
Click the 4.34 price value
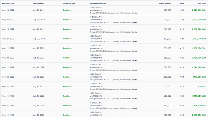(x=182, y=77)
